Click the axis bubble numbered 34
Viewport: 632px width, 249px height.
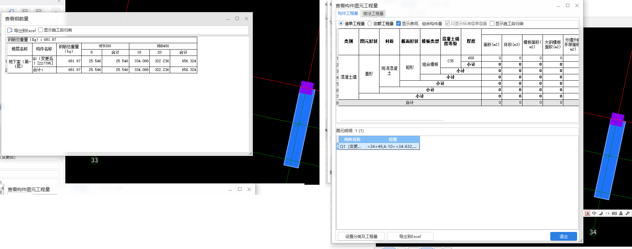pyautogui.click(x=593, y=232)
